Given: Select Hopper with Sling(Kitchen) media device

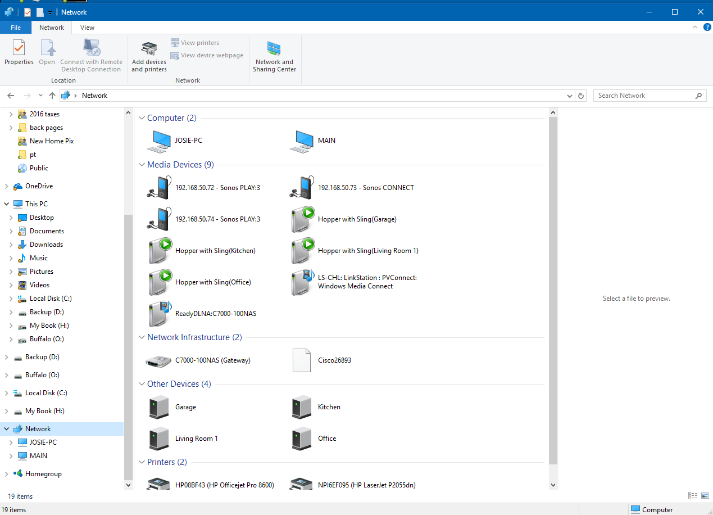Looking at the screenshot, I should click(201, 251).
